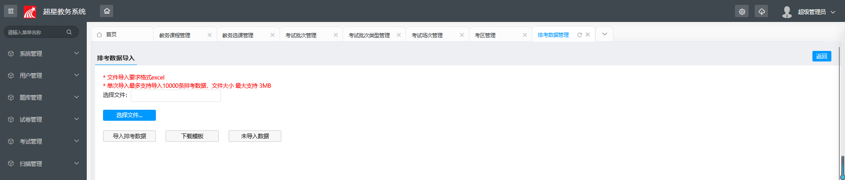The height and width of the screenshot is (180, 845).
Task: Click the home icon in top bar
Action: point(107,11)
